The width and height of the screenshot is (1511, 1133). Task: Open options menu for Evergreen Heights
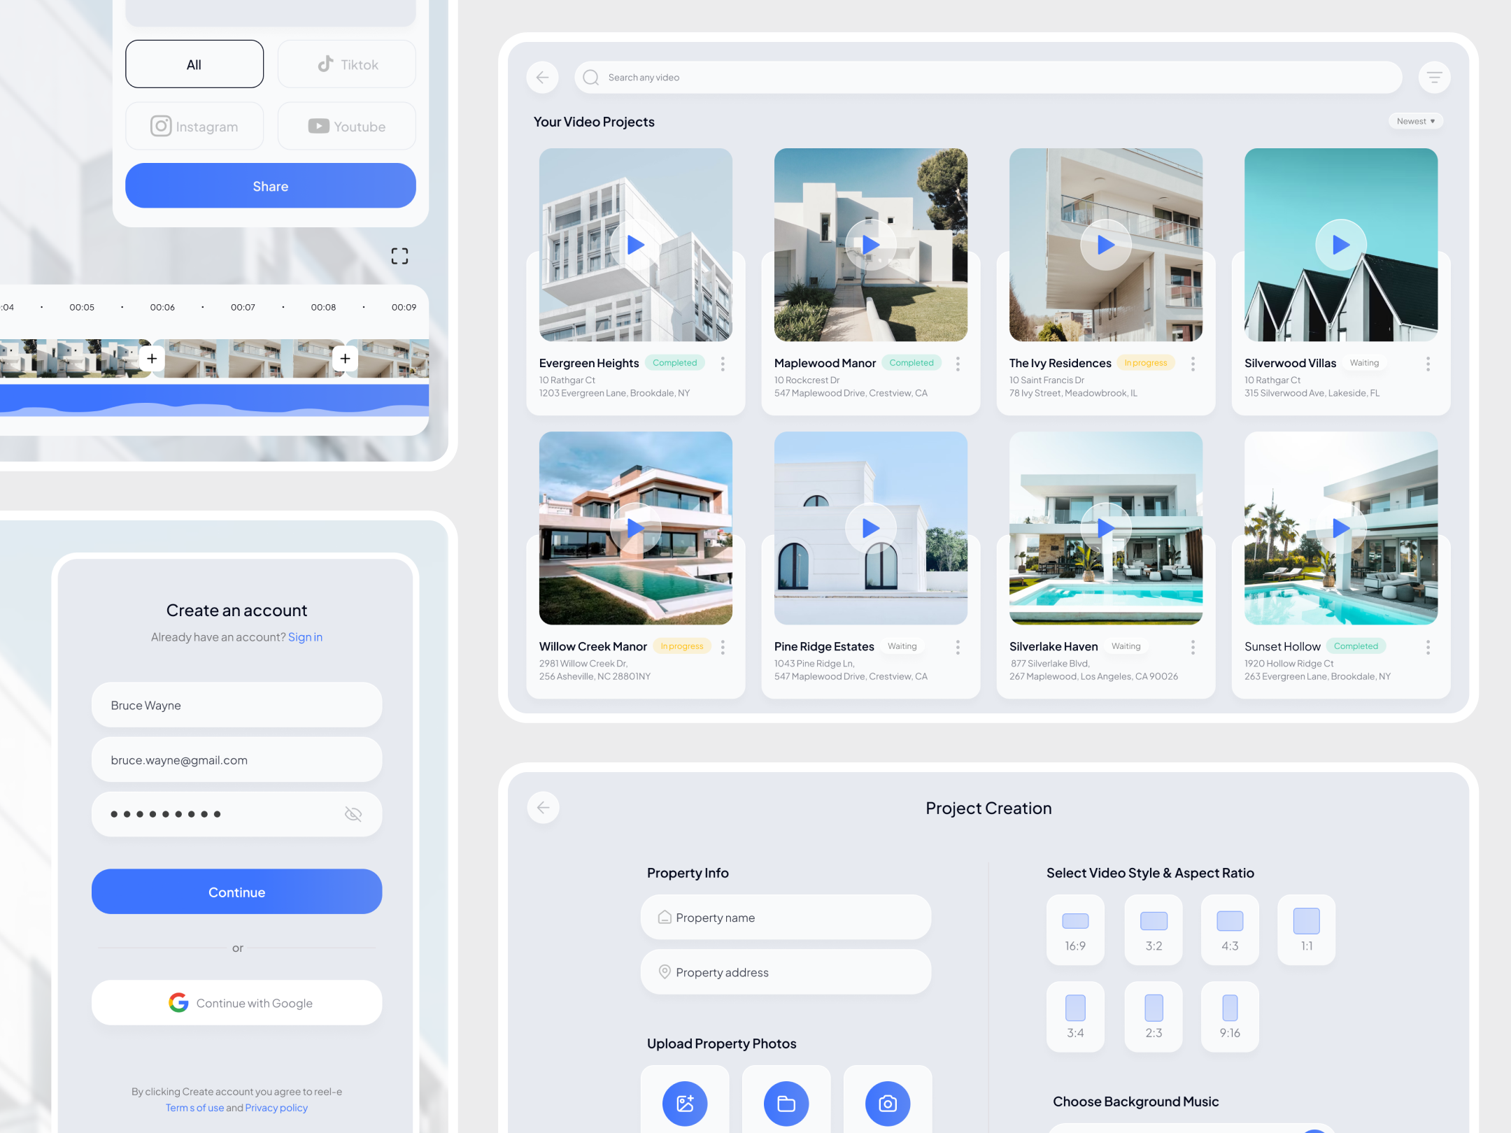(723, 364)
